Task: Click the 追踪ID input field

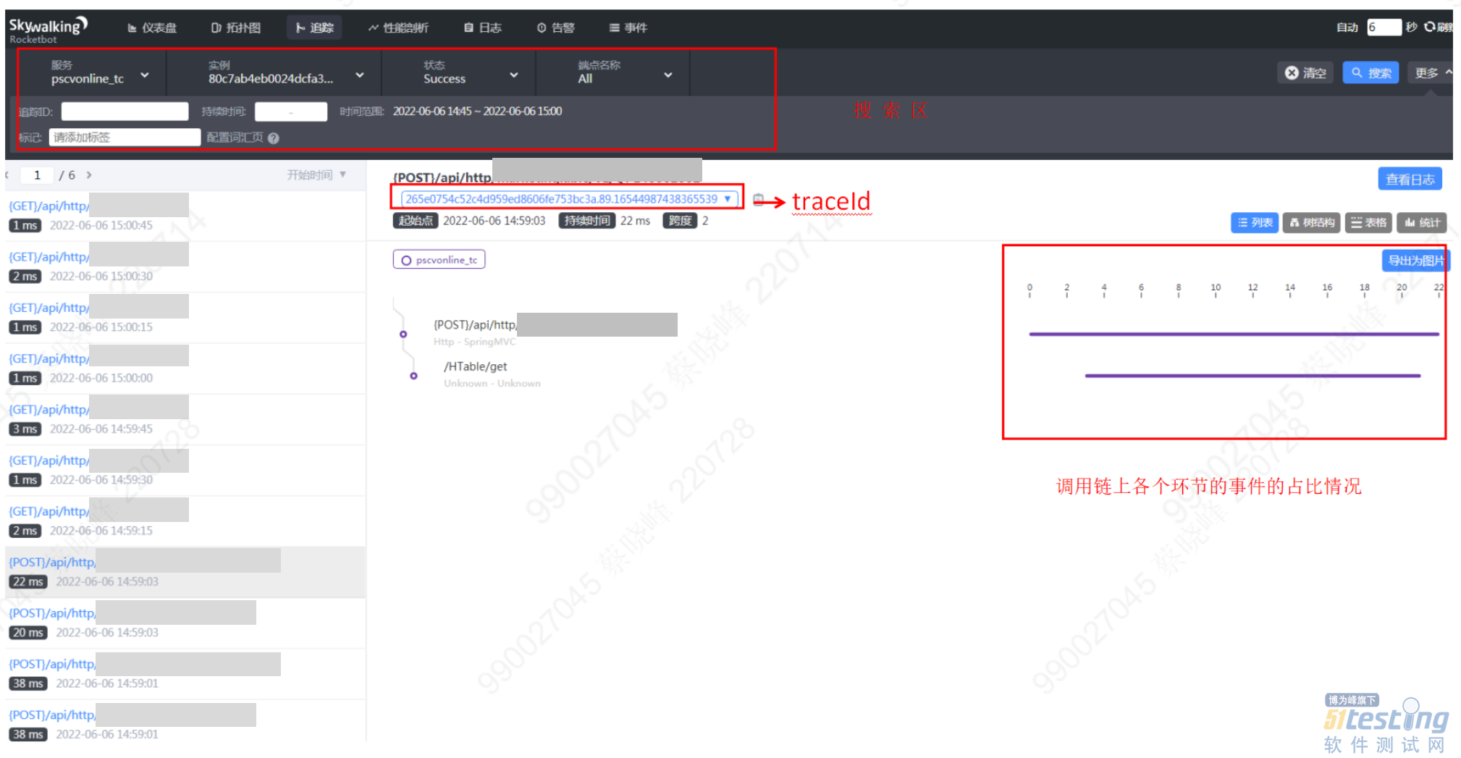Action: [125, 111]
